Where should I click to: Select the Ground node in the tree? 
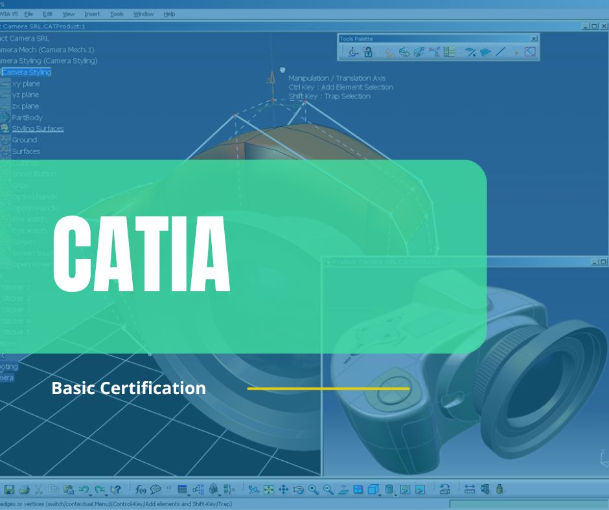(x=24, y=140)
